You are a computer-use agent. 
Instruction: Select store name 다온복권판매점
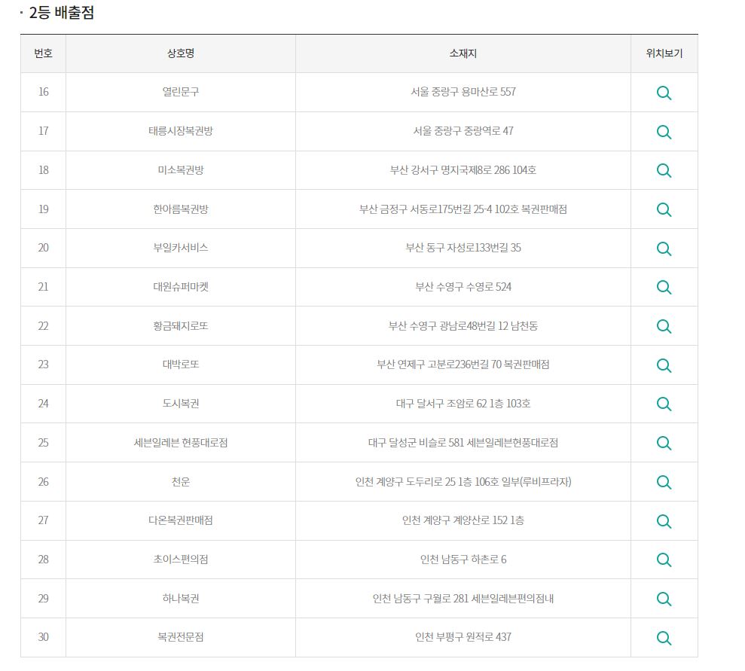point(181,520)
